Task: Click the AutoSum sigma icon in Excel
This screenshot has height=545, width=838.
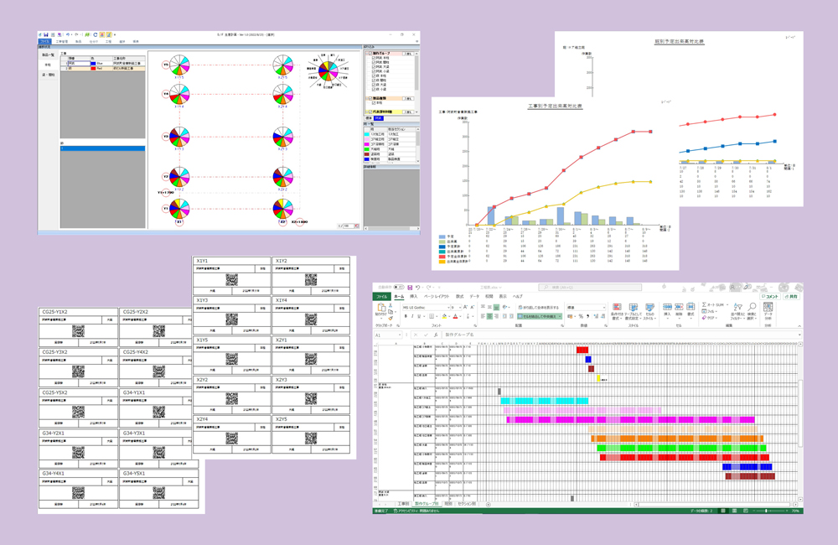Action: (705, 304)
